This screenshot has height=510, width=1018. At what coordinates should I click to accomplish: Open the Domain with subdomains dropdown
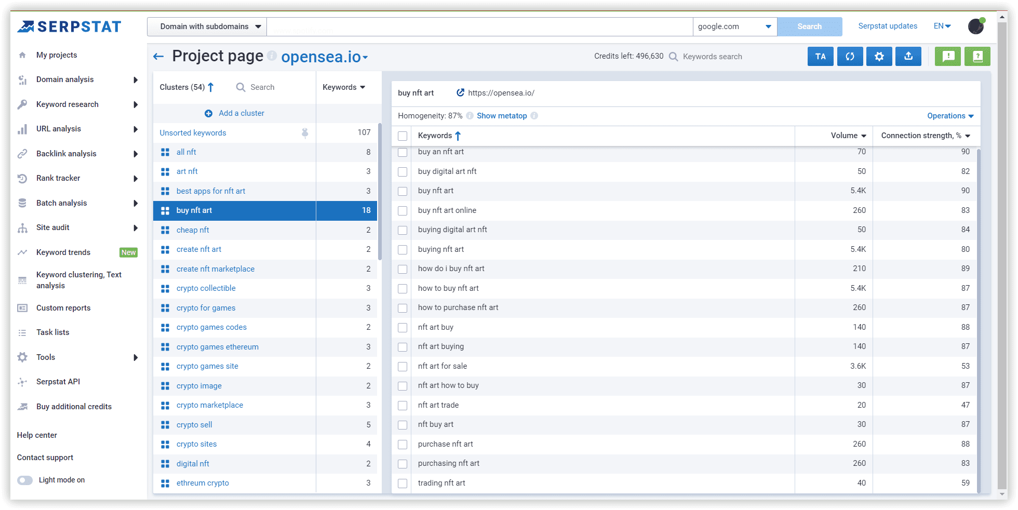207,26
